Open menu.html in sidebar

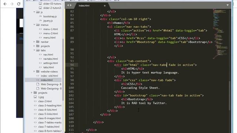(49, 38)
